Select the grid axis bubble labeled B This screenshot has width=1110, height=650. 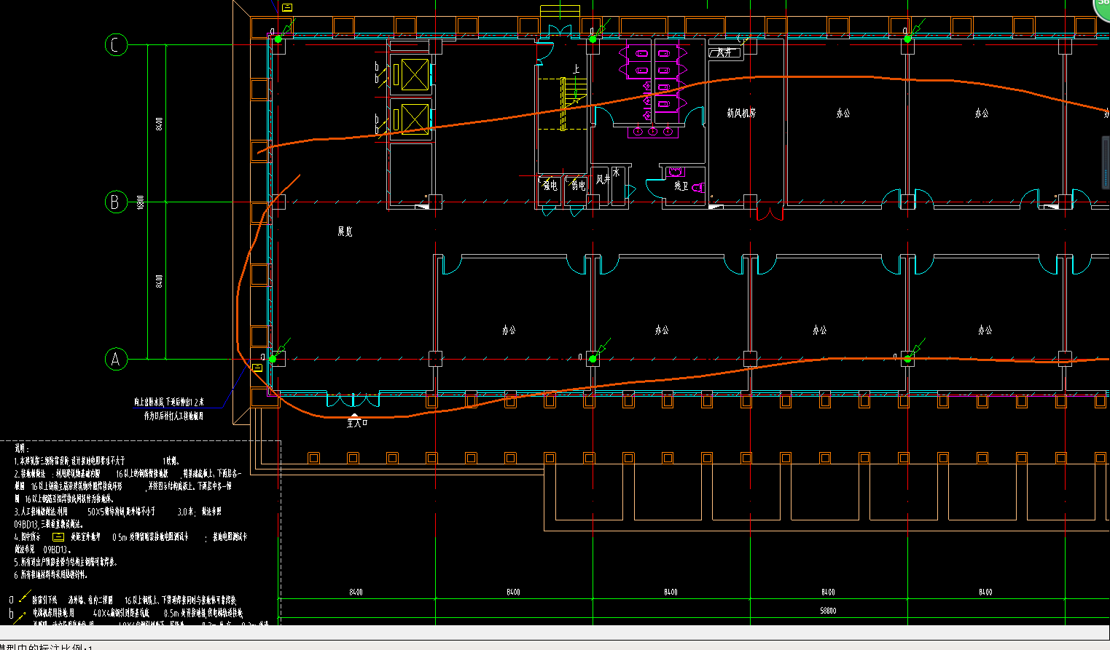click(x=116, y=202)
